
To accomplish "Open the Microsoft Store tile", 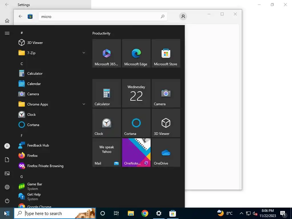I will click(x=166, y=53).
